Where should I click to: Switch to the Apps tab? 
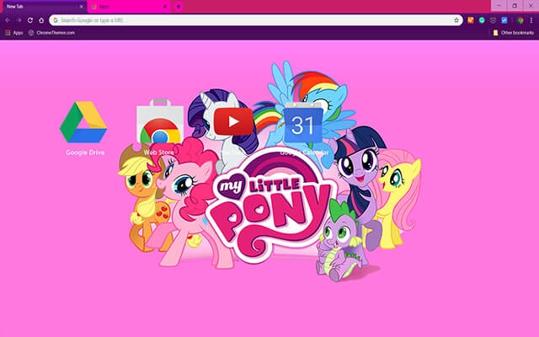coord(127,7)
